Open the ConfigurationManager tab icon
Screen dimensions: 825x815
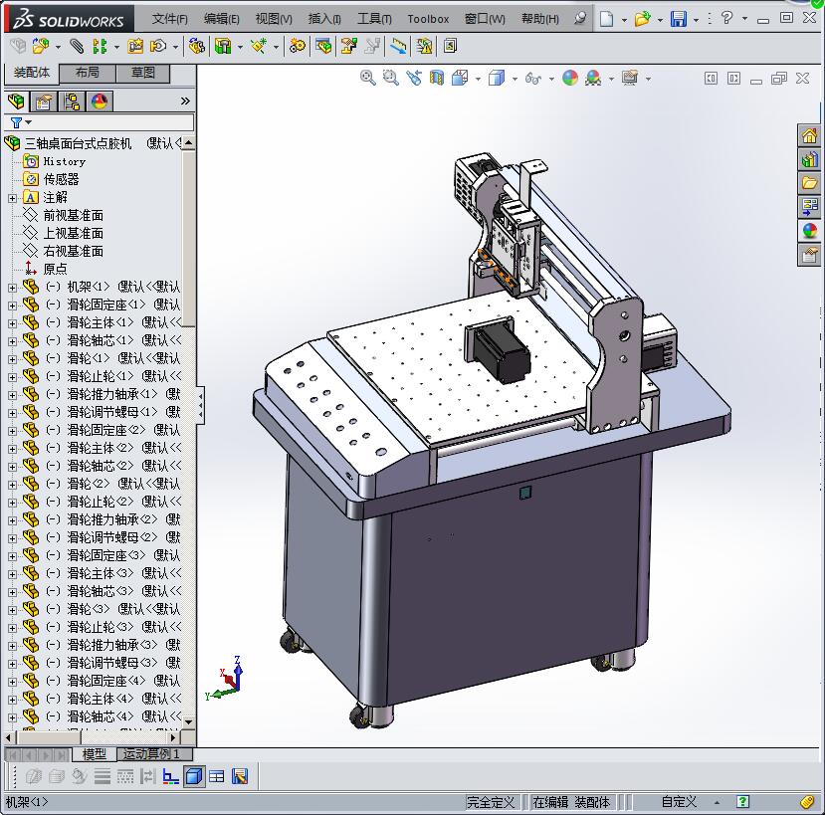(x=72, y=102)
